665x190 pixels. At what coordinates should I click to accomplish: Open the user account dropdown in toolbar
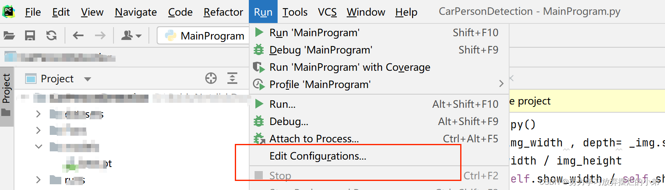131,36
